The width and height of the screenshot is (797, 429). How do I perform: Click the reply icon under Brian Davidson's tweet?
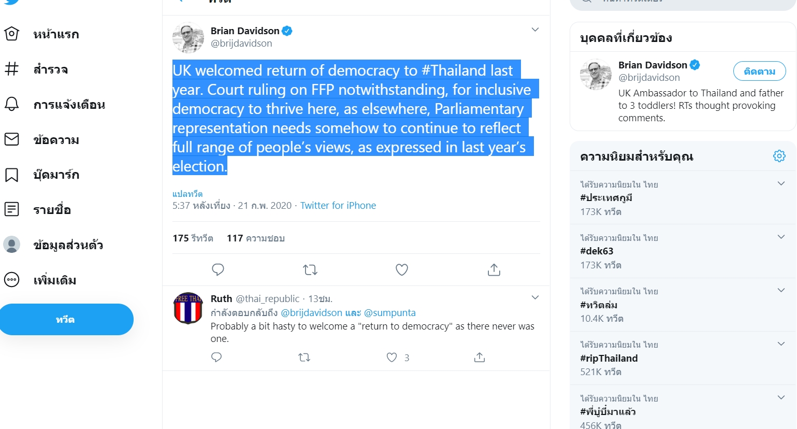coord(218,269)
